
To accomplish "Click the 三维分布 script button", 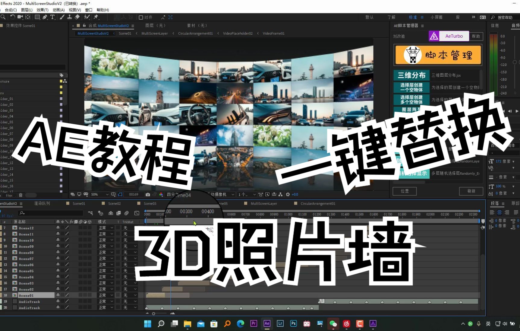I will point(411,75).
